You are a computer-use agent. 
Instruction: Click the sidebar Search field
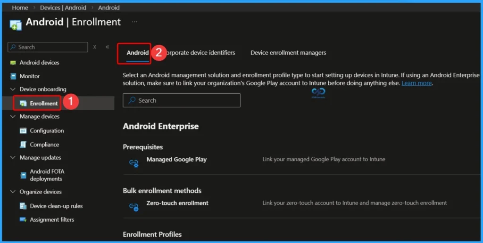point(48,47)
